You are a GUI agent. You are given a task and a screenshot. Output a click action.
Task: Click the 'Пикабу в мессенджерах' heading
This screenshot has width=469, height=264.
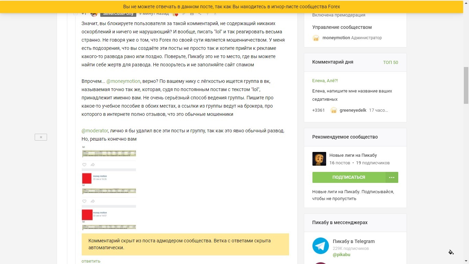(x=340, y=222)
